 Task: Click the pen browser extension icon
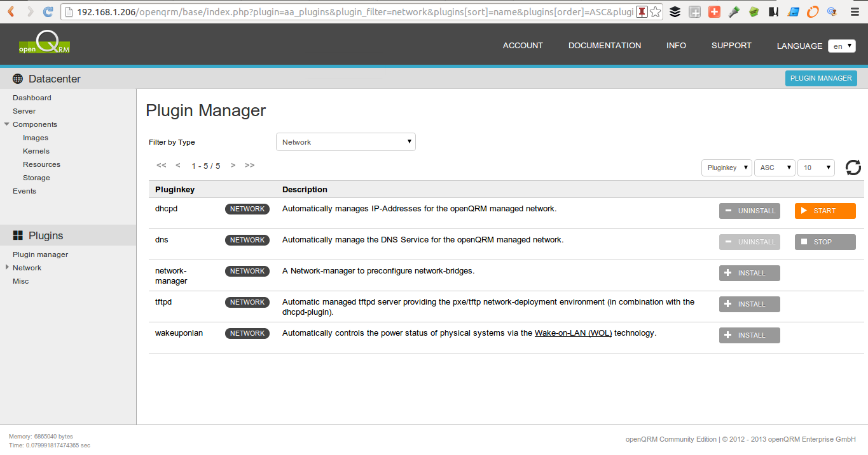pos(734,11)
